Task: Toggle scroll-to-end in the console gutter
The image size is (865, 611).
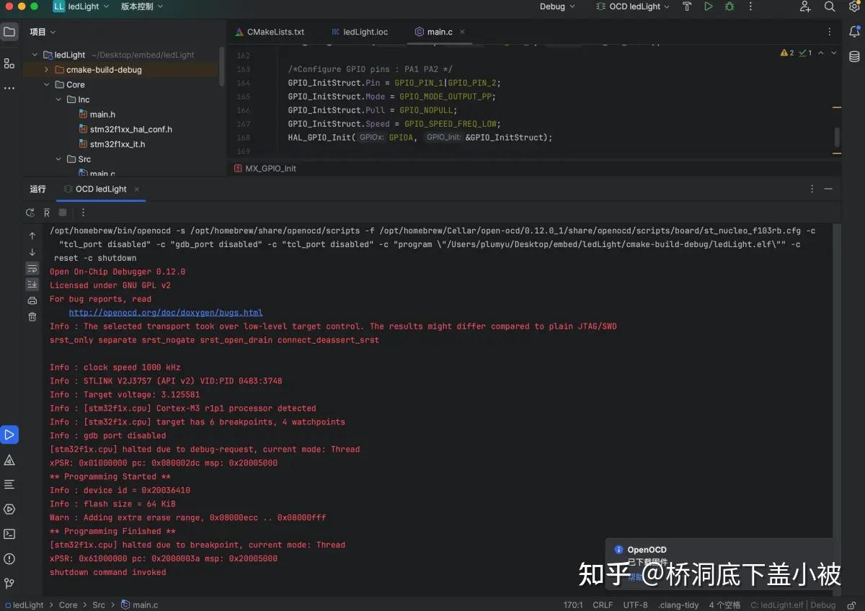Action: coord(32,285)
